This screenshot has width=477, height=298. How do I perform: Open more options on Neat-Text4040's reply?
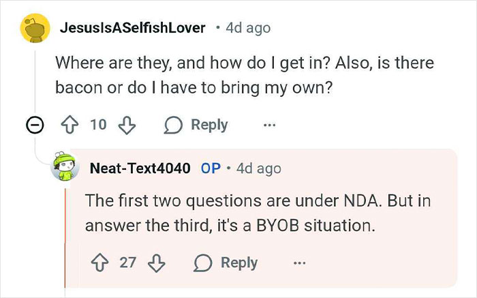[298, 263]
